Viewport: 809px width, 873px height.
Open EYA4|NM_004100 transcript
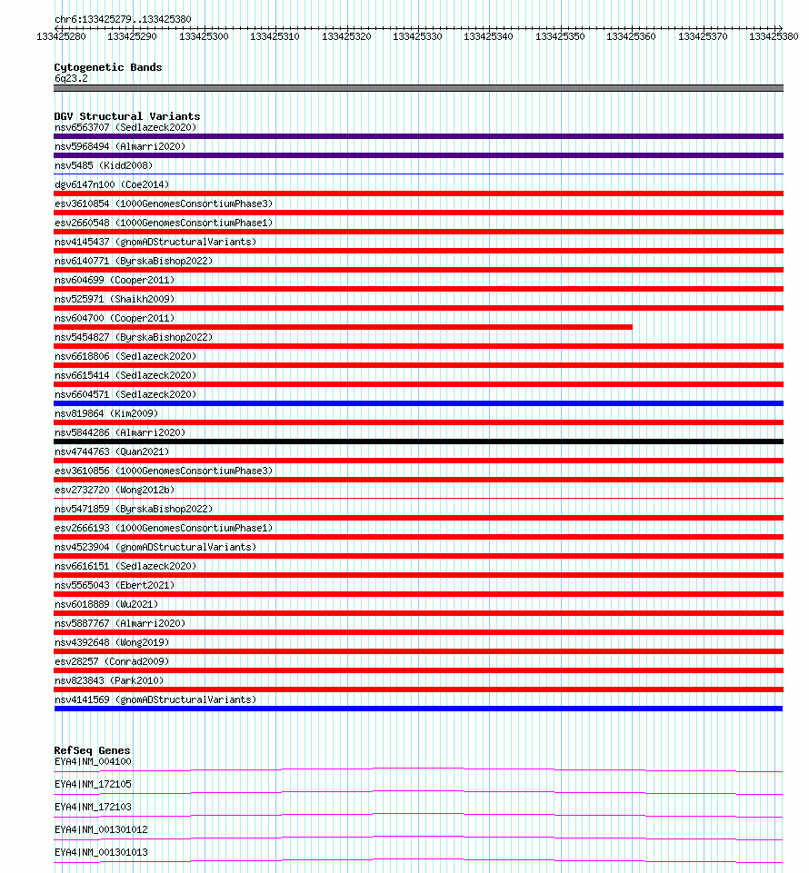(93, 761)
